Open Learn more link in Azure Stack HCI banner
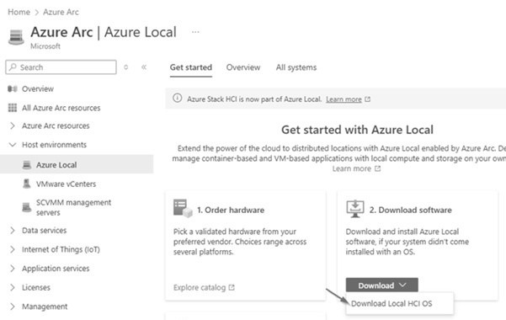 [344, 99]
